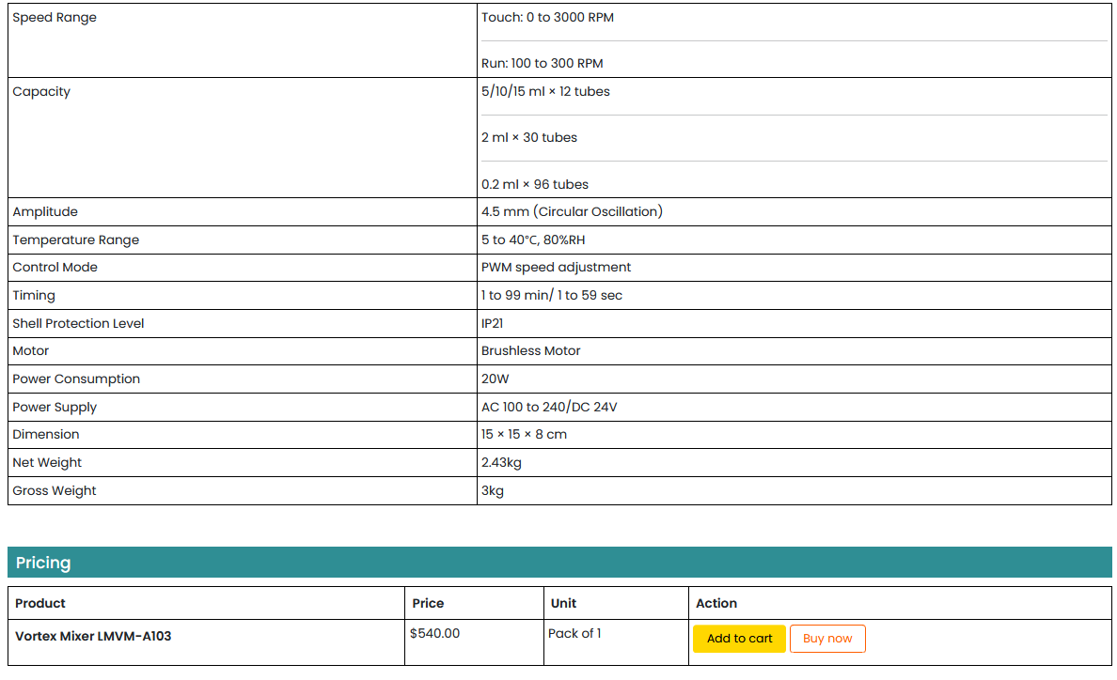Click the Speed Range row label

coord(55,18)
